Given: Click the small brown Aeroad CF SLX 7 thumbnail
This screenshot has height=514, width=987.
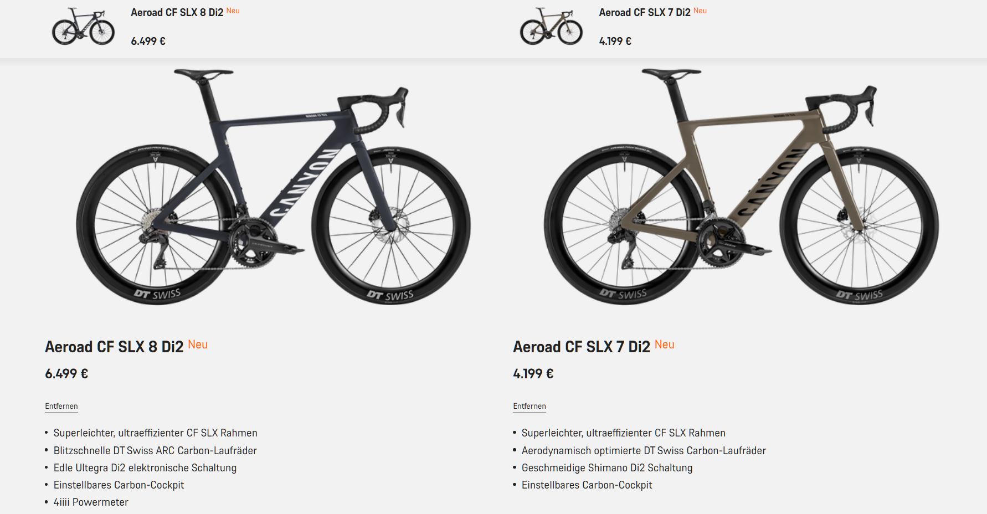Looking at the screenshot, I should 551,27.
